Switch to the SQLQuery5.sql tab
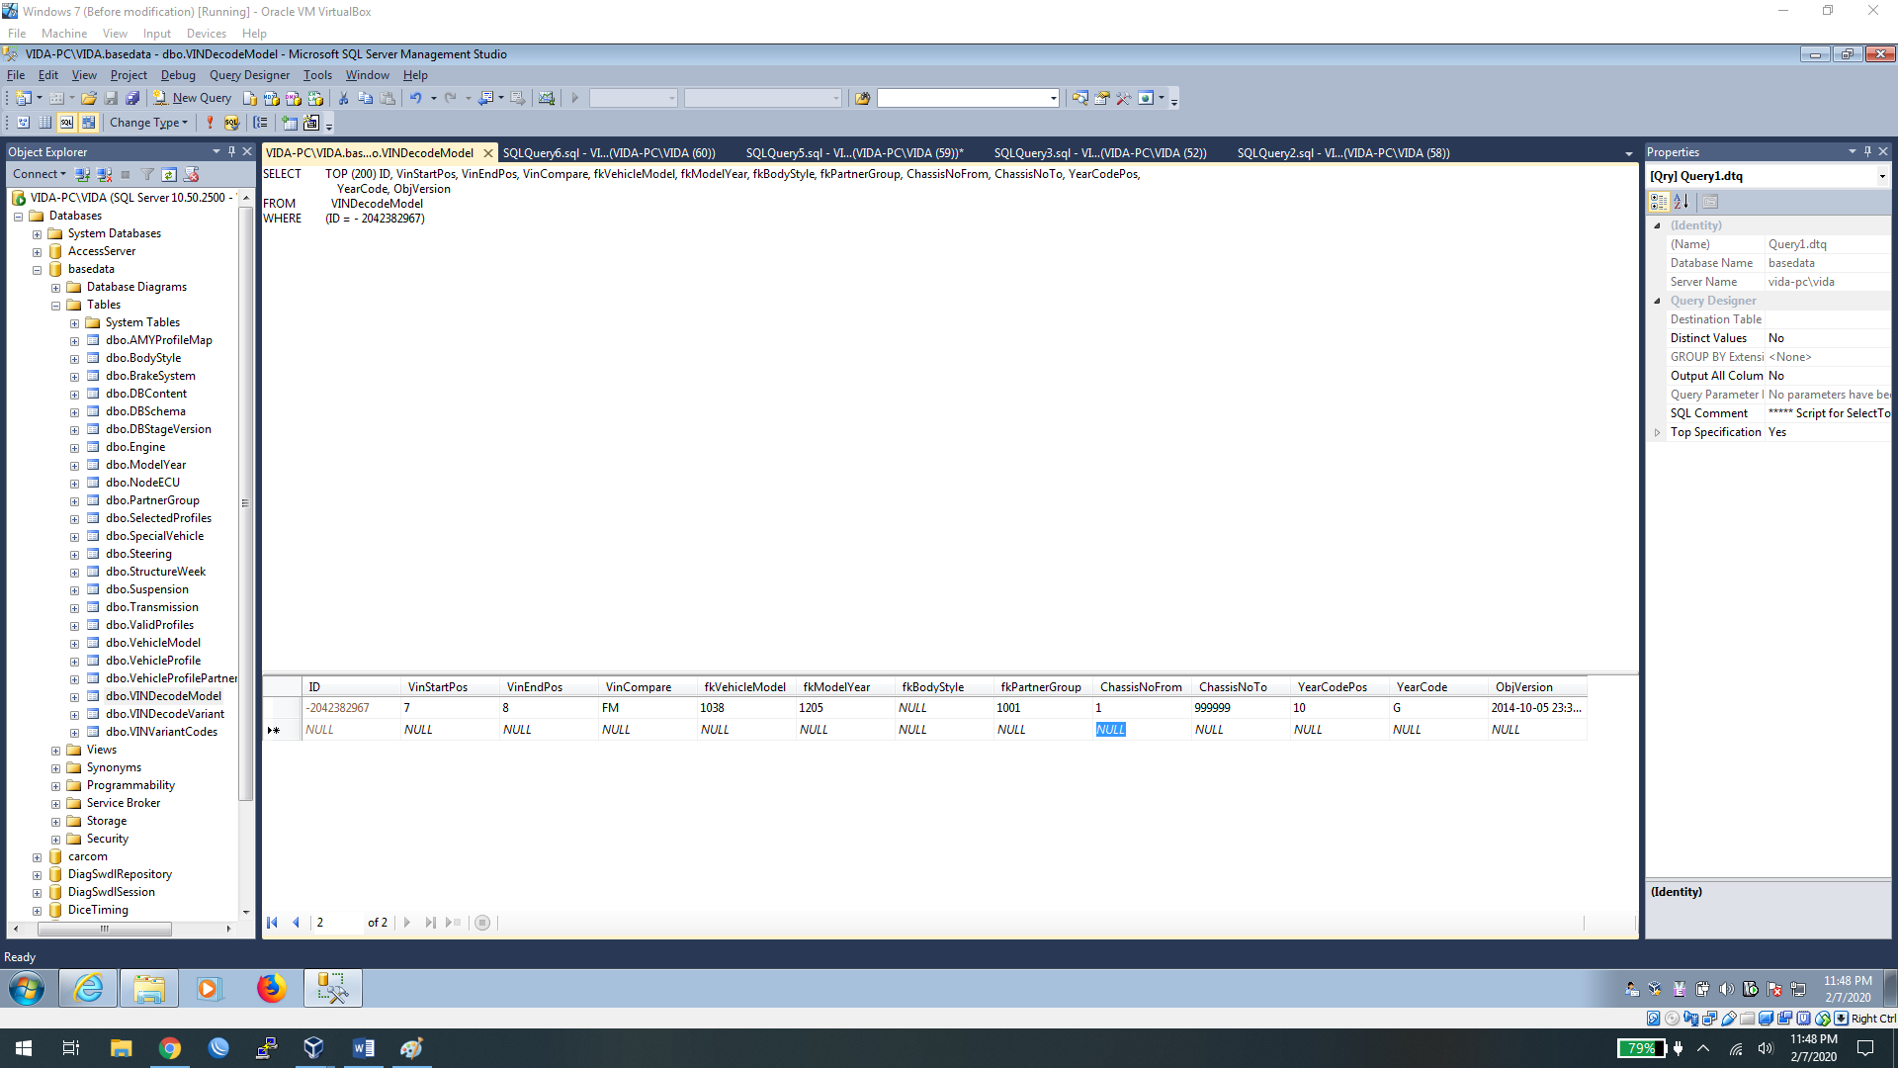This screenshot has height=1068, width=1898. pyautogui.click(x=853, y=153)
